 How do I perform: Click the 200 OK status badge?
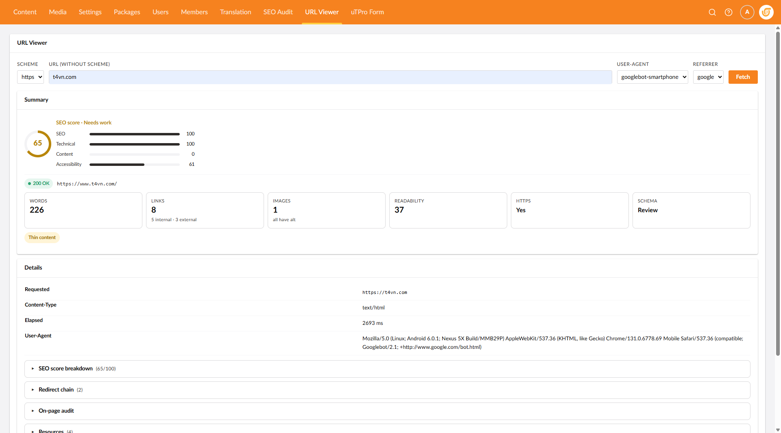click(39, 183)
